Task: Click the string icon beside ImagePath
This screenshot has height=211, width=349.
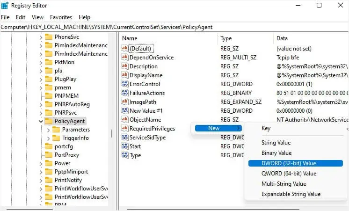Action: (124, 102)
